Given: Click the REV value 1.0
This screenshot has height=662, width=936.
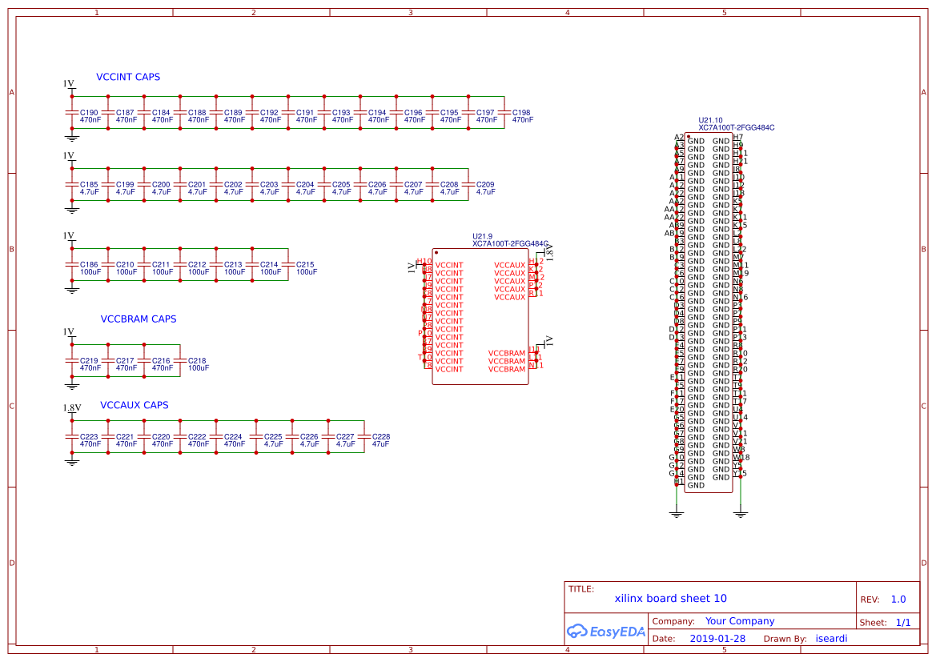Looking at the screenshot, I should (x=898, y=599).
